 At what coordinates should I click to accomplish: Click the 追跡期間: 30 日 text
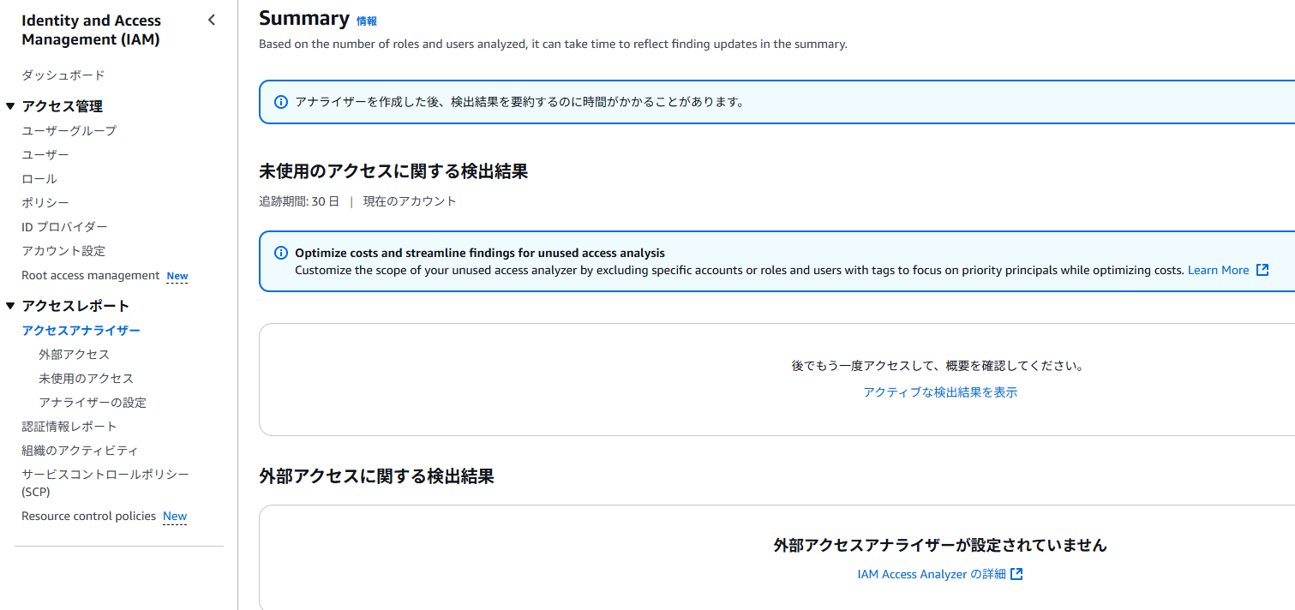pyautogui.click(x=299, y=201)
